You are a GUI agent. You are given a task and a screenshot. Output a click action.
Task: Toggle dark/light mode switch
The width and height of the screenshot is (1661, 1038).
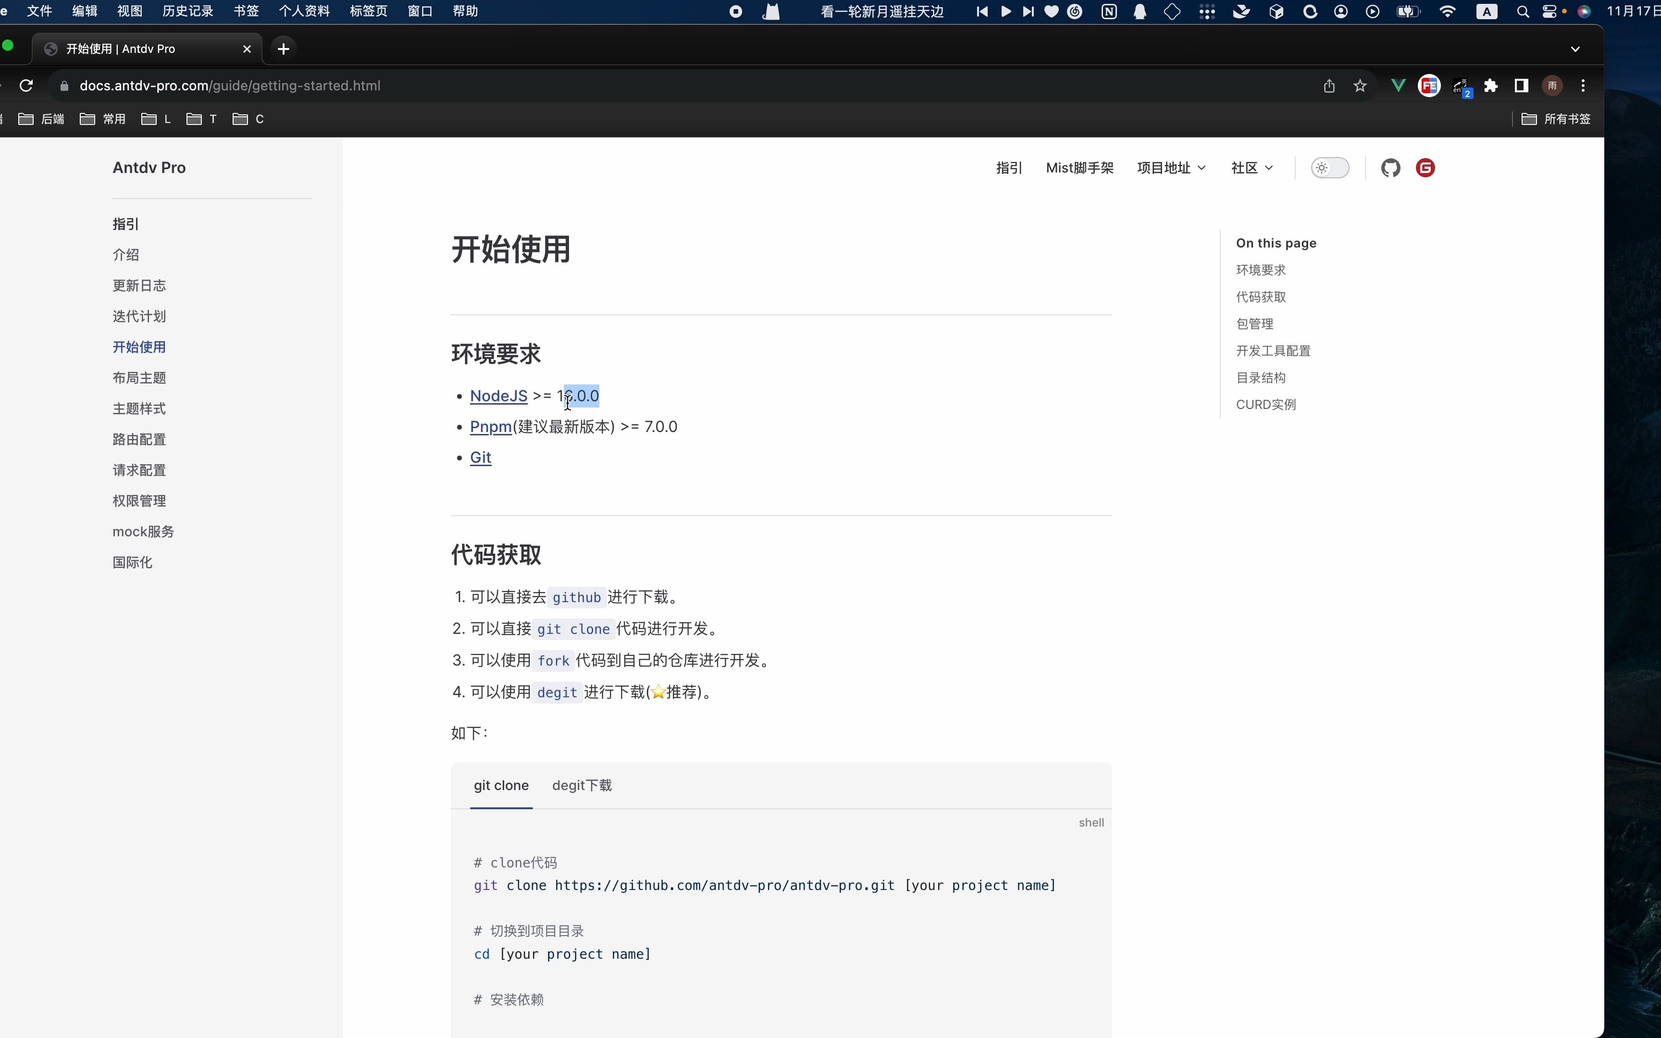[1328, 167]
